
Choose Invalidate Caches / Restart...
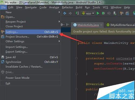(x=30, y=67)
